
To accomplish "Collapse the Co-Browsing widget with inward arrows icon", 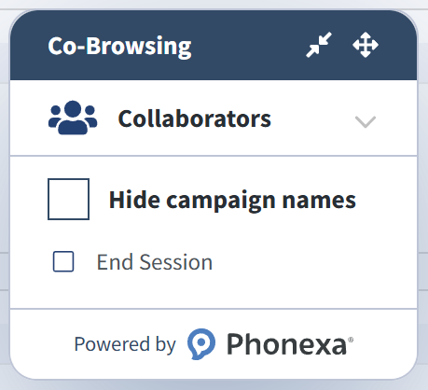I will [x=319, y=45].
